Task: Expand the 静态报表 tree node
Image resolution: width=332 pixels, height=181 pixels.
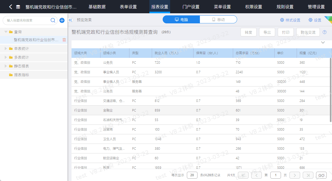Action: point(6,66)
